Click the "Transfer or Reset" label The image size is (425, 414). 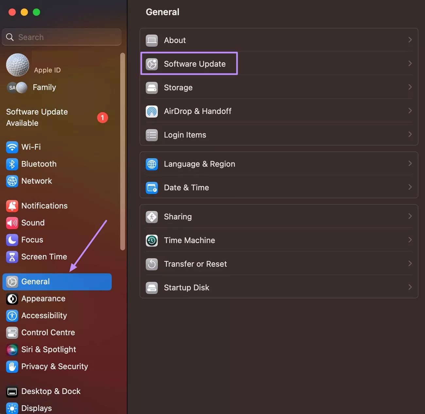(x=195, y=264)
